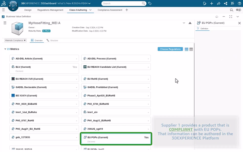Viewport: 243px width, 152px height.
Task: Click the metrics panel vertical scrollbar
Action: coord(194,80)
